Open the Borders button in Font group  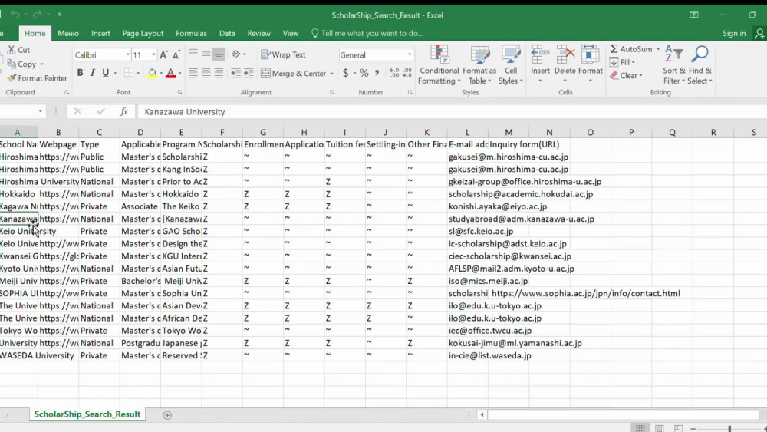click(129, 73)
